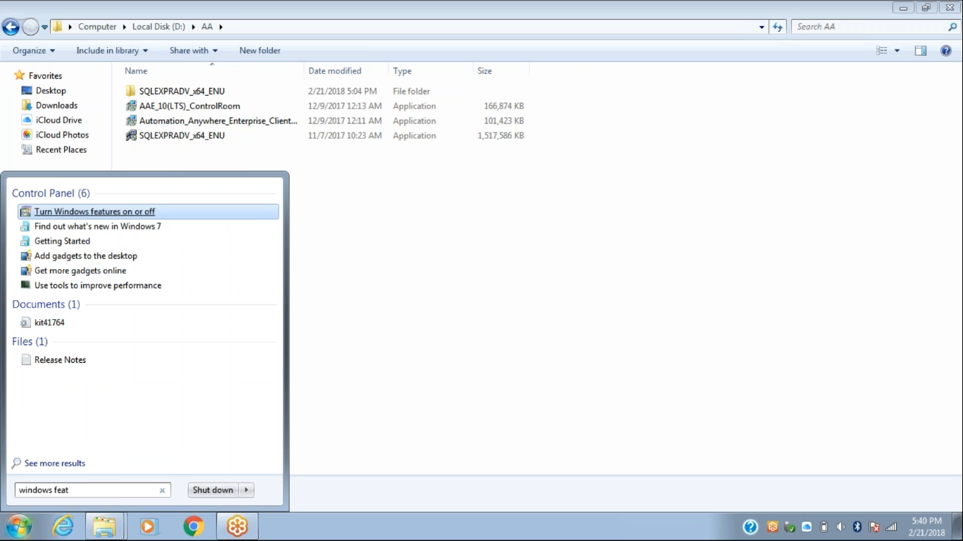
Task: Select the SQLEXPRADV_x64_ENU application (1,517,586 KB) icon
Action: tap(130, 136)
